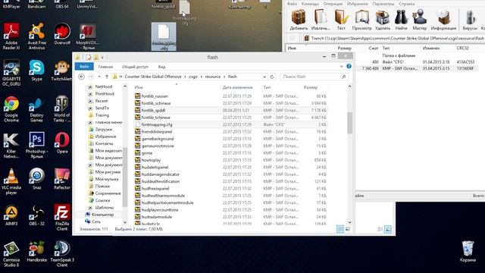The width and height of the screenshot is (485, 273).
Task: Open the Explorer help question-mark icon
Action: click(x=349, y=66)
